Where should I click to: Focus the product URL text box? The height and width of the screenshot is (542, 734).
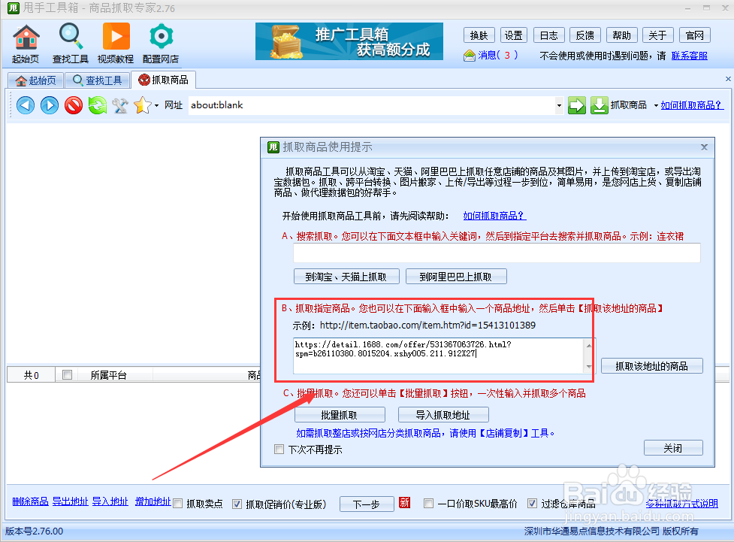439,356
